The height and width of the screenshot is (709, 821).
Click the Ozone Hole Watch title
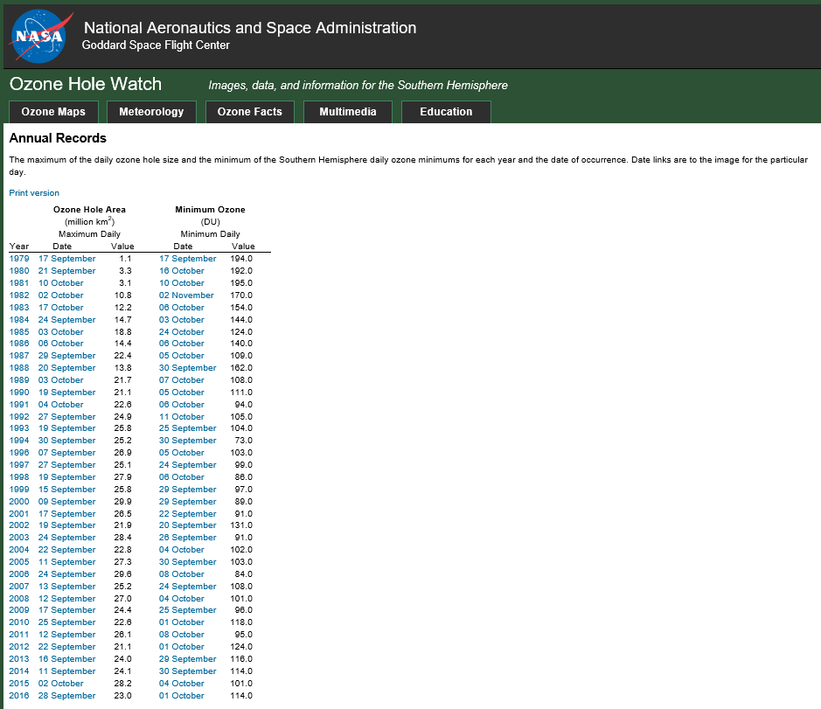click(x=86, y=84)
